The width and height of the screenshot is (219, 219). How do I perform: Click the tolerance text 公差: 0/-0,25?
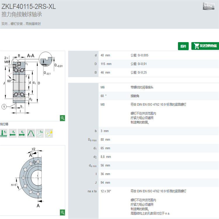point(139,72)
